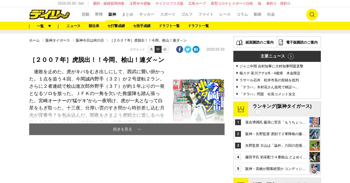Go to 阪神今日は何の日 breadcrumb

point(90,40)
